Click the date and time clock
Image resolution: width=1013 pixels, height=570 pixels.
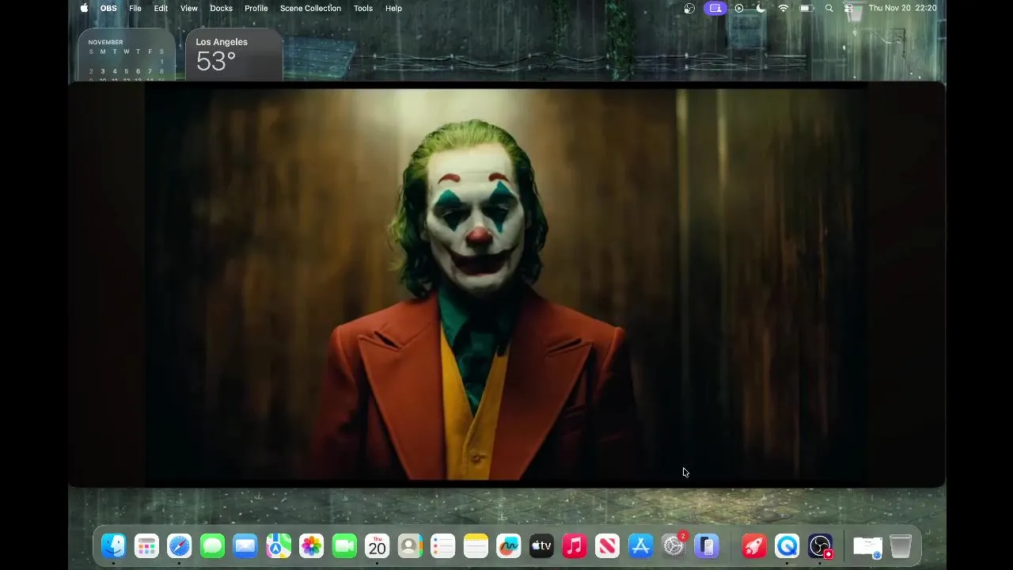pyautogui.click(x=902, y=8)
